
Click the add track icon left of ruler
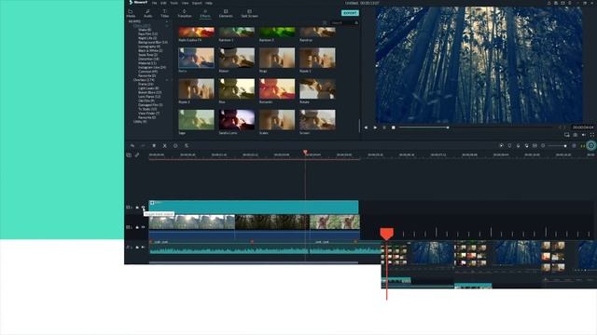[129, 155]
